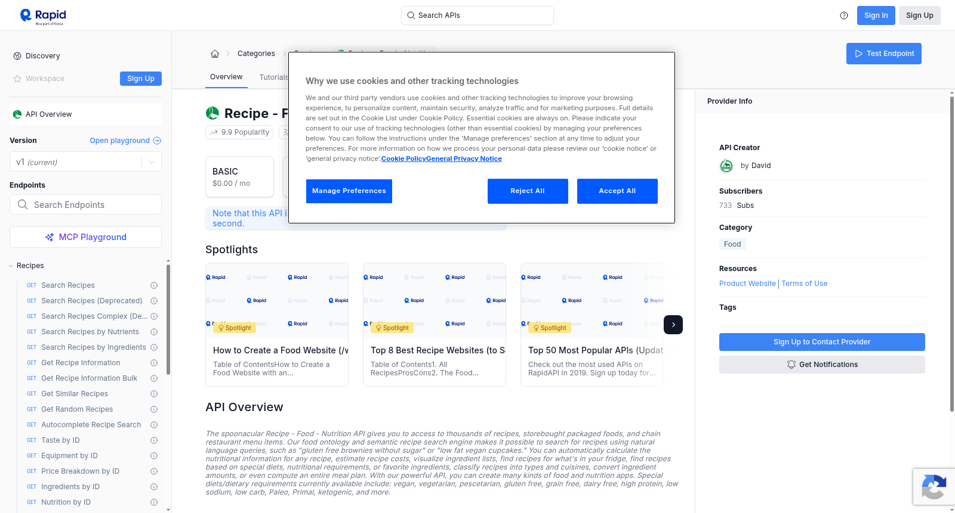Click the Search APIs field

[478, 15]
